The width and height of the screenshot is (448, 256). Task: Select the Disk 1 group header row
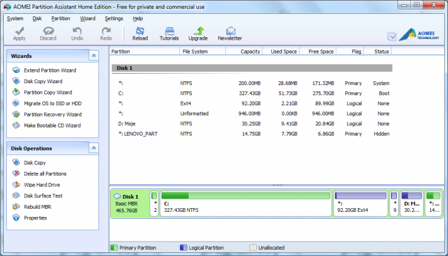252,68
